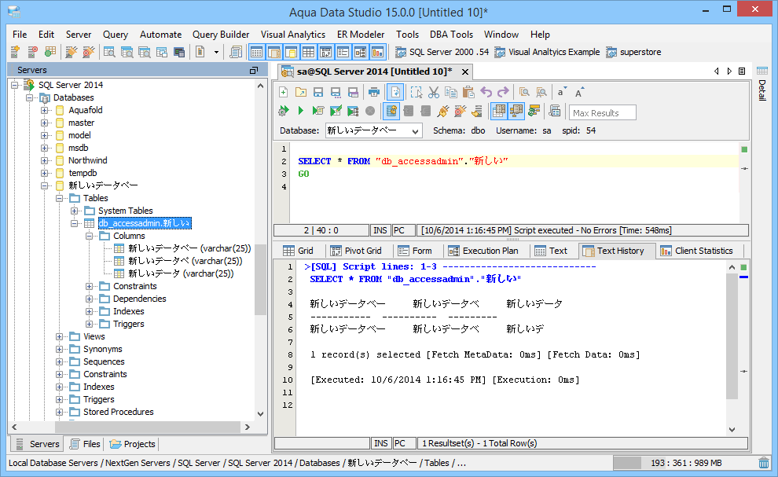The image size is (778, 477).
Task: Click the clipboard Paste icon
Action: tap(468, 92)
